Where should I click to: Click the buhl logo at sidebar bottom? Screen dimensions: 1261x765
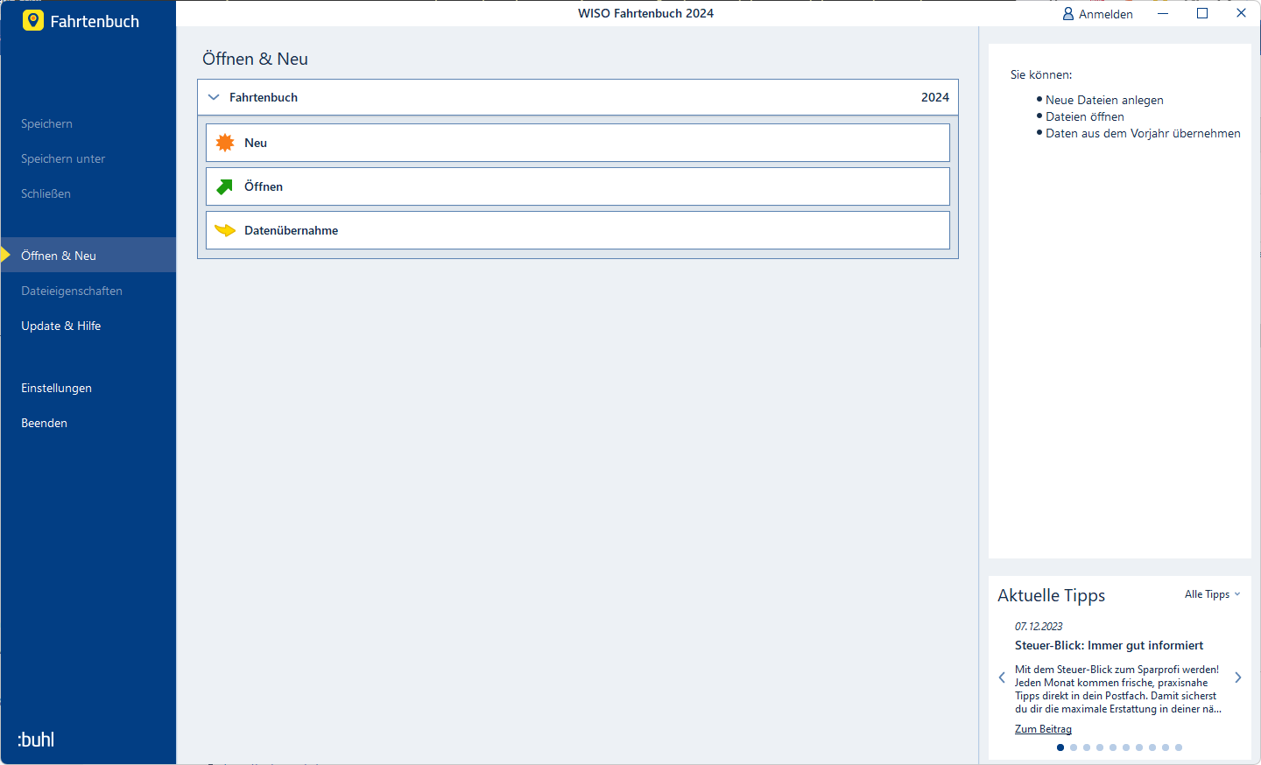pyautogui.click(x=36, y=740)
